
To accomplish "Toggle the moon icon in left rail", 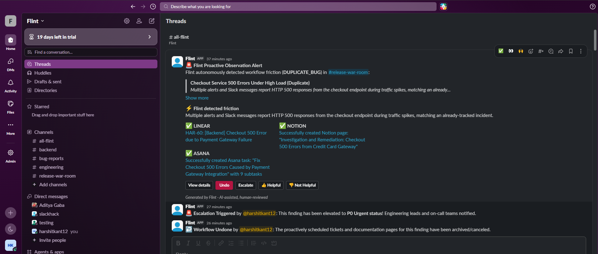I will tap(11, 229).
